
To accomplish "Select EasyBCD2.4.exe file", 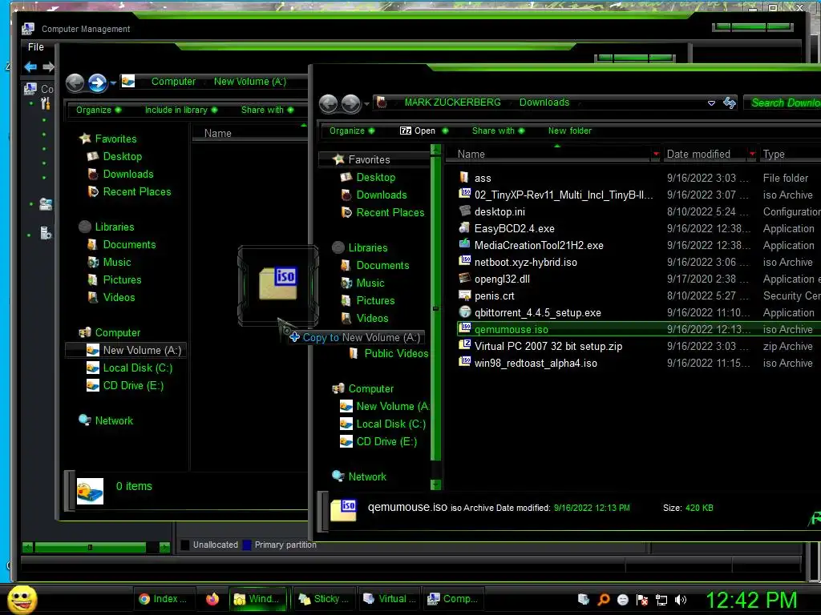I will tap(514, 228).
